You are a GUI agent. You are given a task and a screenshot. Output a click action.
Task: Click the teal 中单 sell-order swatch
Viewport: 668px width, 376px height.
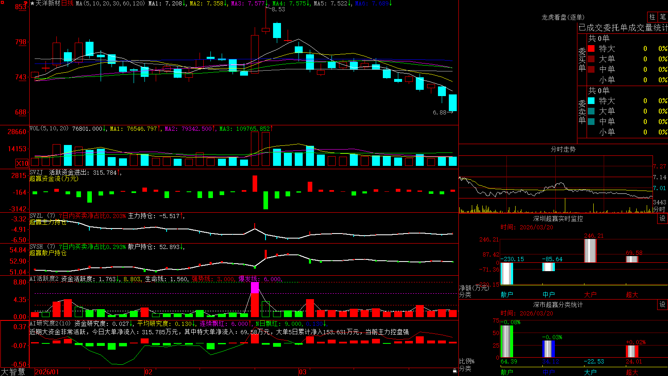[x=591, y=122]
